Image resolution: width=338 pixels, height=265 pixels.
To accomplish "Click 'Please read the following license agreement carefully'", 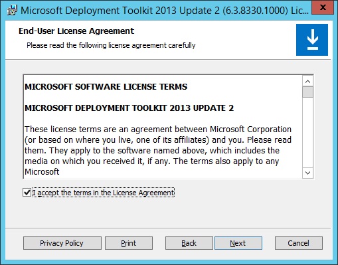I will [111, 45].
